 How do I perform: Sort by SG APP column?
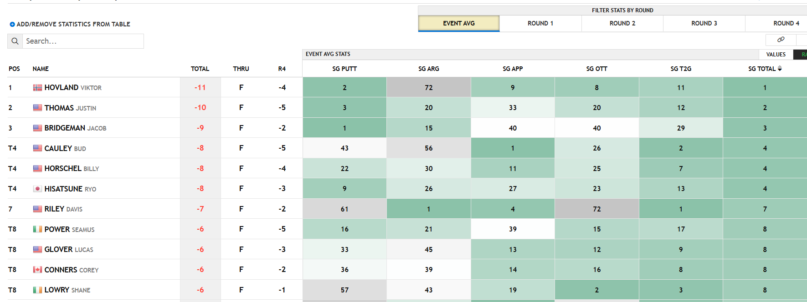click(513, 69)
